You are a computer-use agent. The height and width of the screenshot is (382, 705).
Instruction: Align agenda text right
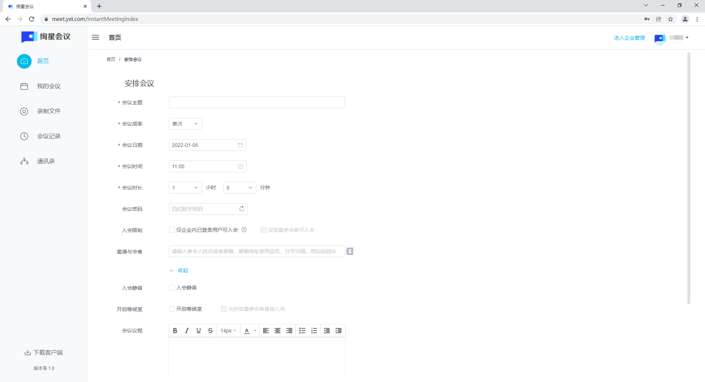point(289,331)
